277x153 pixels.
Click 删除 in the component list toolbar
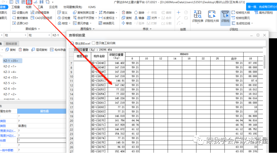click(x=24, y=50)
